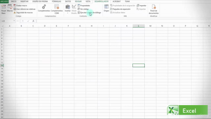Image resolution: width=211 pixels, height=119 pixels.
Task: Toggle Usar referencias relativas
Action: (24, 9)
